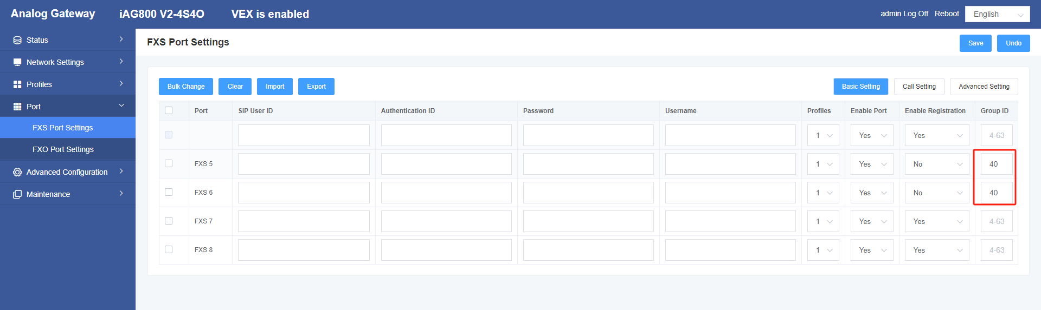
Task: Open the Enable Port dropdown for FXS 6
Action: coord(872,193)
